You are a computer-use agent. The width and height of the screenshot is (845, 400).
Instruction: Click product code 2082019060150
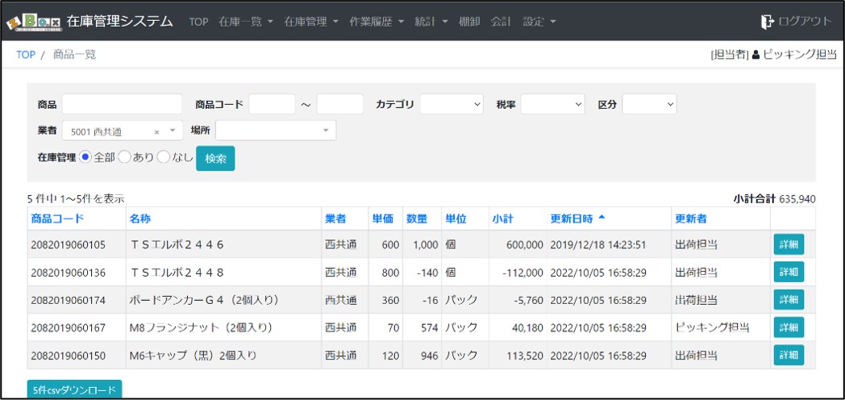(x=68, y=356)
